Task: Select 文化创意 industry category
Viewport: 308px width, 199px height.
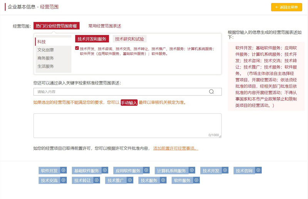Action: point(45,50)
